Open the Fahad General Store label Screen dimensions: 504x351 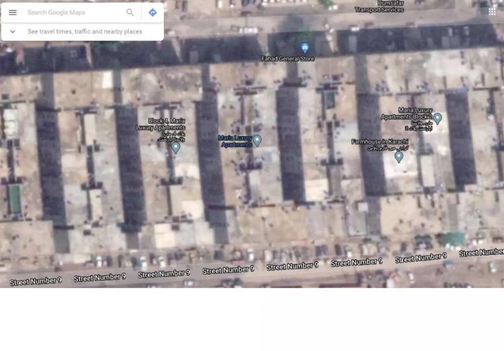tap(288, 59)
